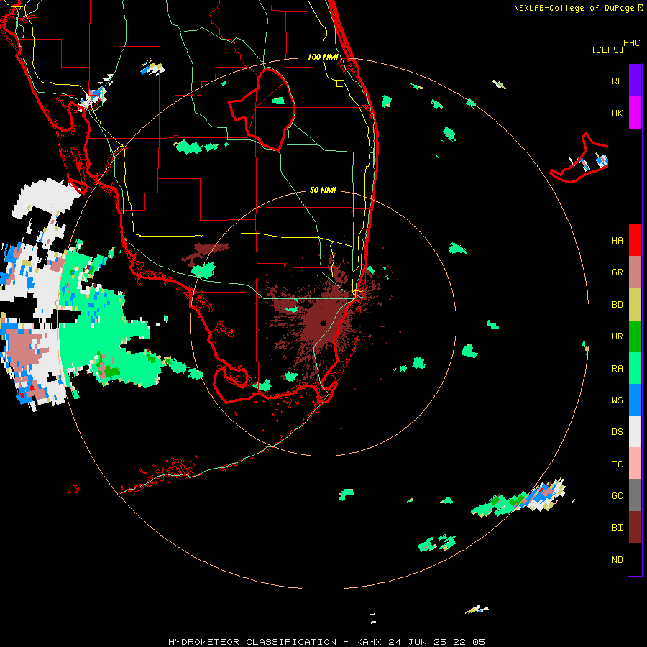
Task: Click the 100 NMI range ring label
Action: [x=323, y=57]
